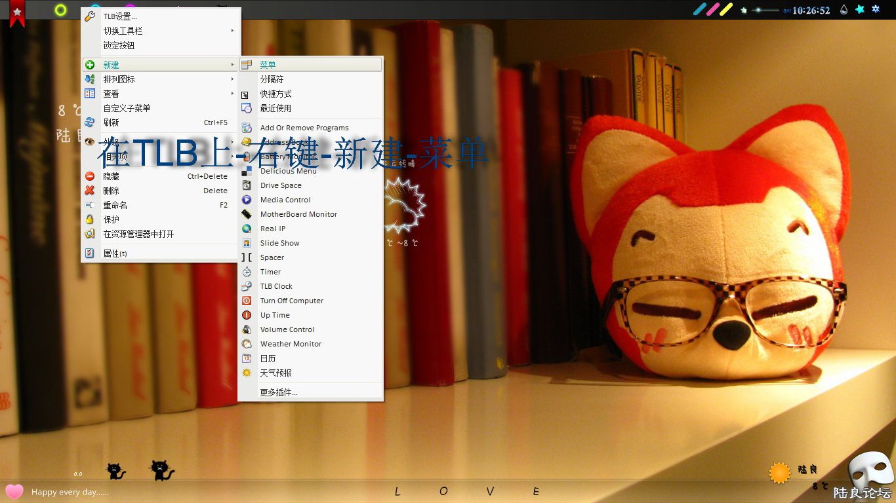Select the Timer stopwatch icon
Viewport: 896px width, 503px height.
(247, 272)
